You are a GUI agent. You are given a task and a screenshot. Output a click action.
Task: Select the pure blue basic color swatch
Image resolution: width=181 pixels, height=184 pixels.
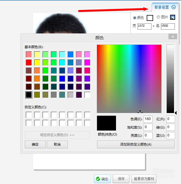pyautogui.click(x=62, y=78)
